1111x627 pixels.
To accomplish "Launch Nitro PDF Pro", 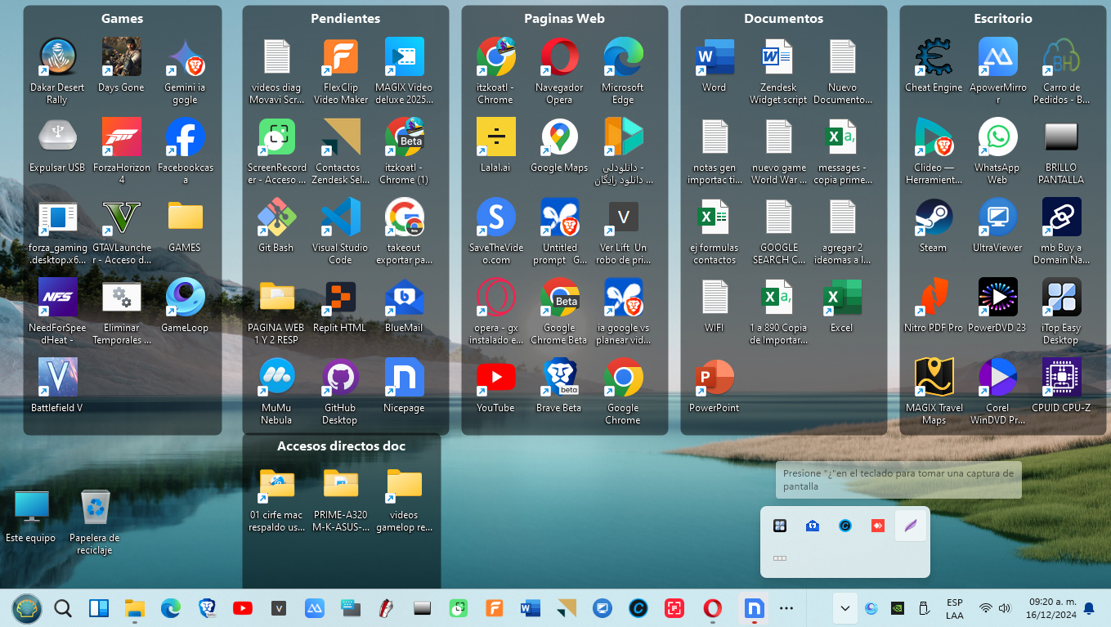I will (x=934, y=298).
